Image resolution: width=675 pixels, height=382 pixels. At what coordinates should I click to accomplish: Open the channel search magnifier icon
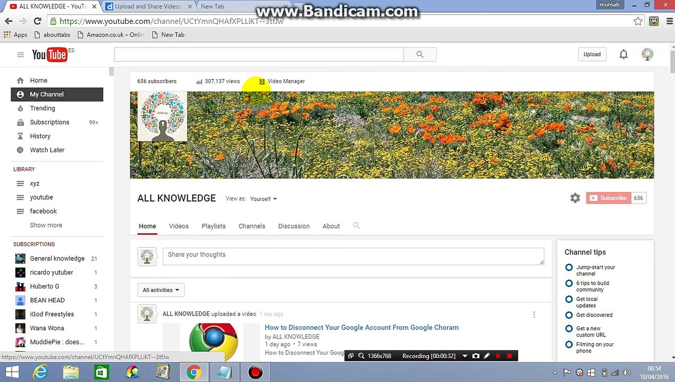356,225
